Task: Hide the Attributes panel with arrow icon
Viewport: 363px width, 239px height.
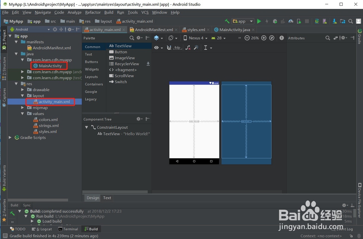Action: (x=352, y=38)
